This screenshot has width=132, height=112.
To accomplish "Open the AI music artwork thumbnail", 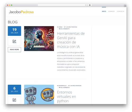I will 39,38.
